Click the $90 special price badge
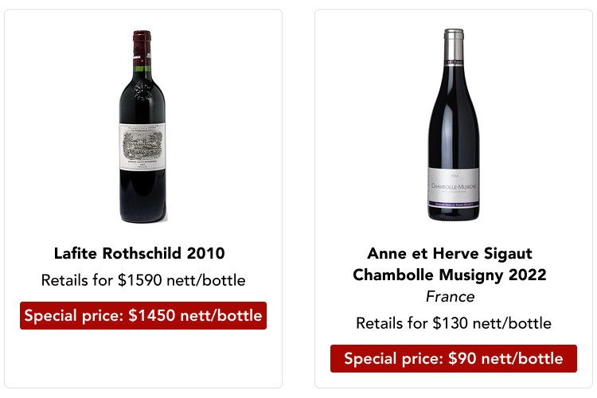Viewport: 597px width, 398px height. (x=453, y=358)
